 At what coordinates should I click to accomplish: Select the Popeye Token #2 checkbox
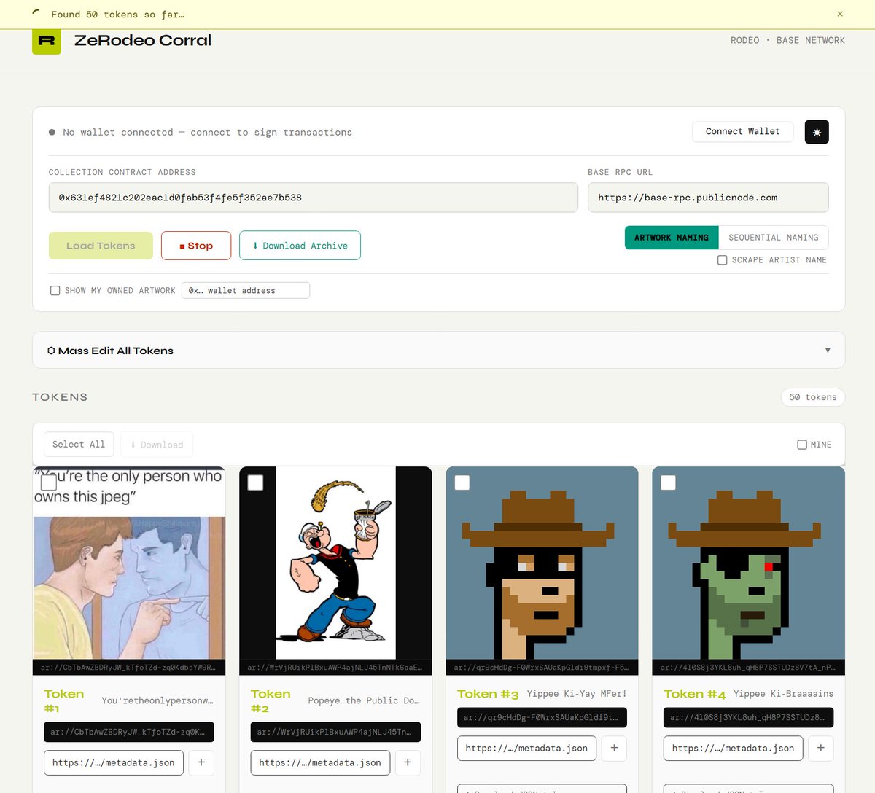(x=255, y=483)
